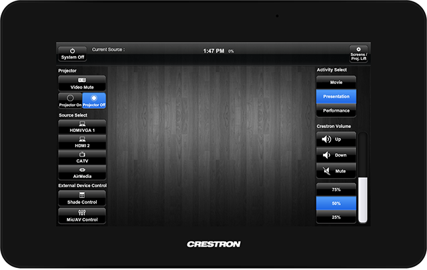This screenshot has width=427, height=270.
Task: Turn the system off with System Off
Action: pyautogui.click(x=73, y=54)
